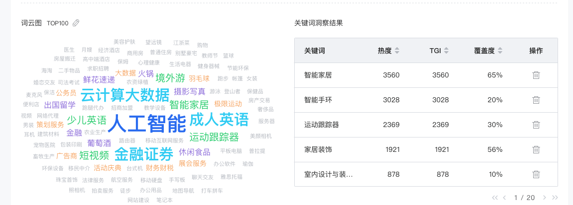This screenshot has width=573, height=205.
Task: Delete the 运动跟踪器 keyword row
Action: tap(536, 125)
